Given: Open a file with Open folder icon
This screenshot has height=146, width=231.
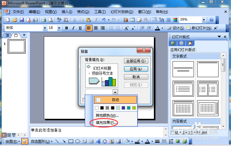Looking at the screenshot, I should pos(15,20).
